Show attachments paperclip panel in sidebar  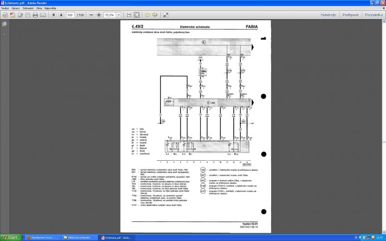(x=5, y=34)
